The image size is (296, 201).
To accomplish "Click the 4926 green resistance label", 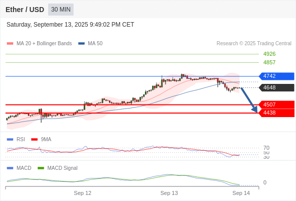I will click(x=269, y=54).
